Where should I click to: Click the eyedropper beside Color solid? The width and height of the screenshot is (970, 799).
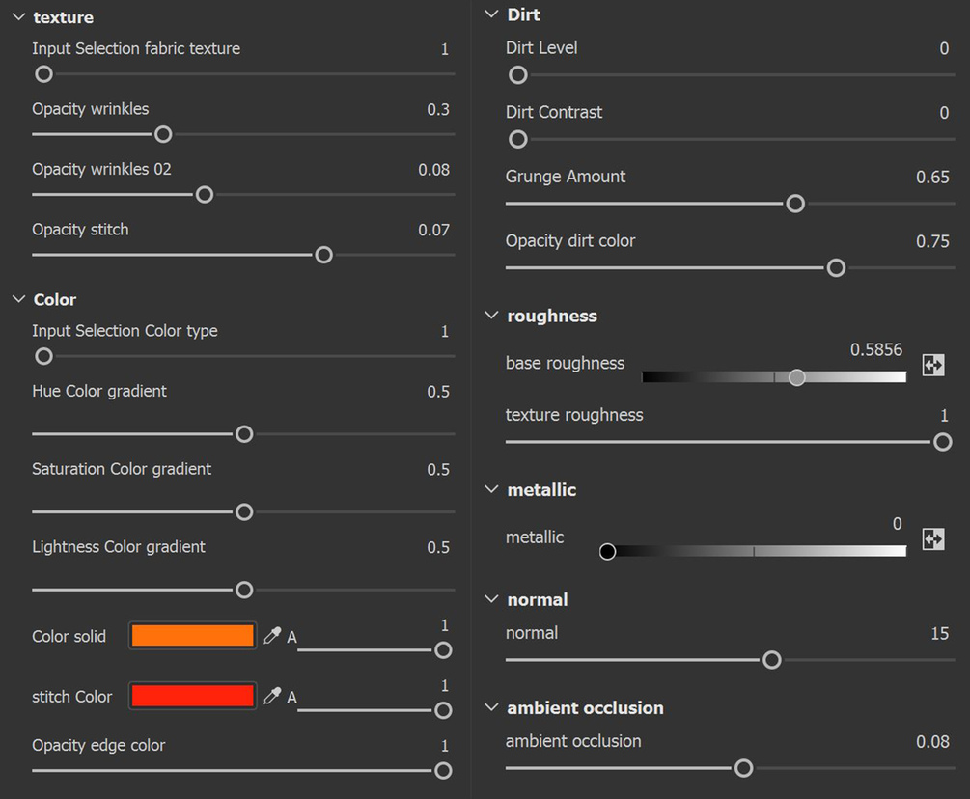pyautogui.click(x=273, y=636)
